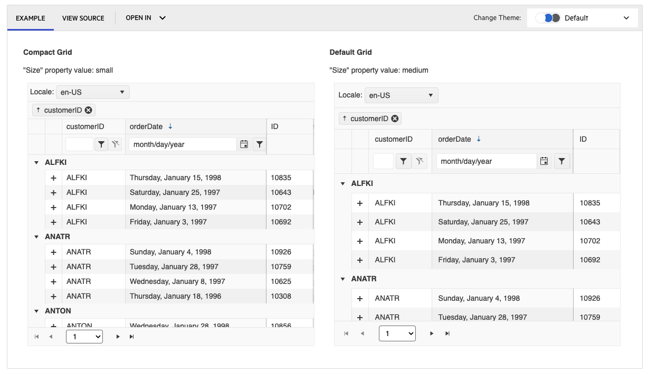The width and height of the screenshot is (648, 374).
Task: Go to previous page in Default Grid pager
Action: 362,333
